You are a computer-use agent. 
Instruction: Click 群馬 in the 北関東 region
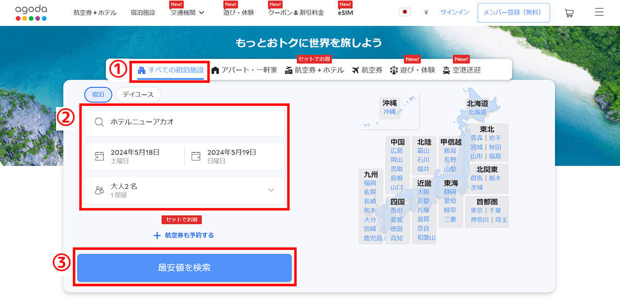point(476,178)
